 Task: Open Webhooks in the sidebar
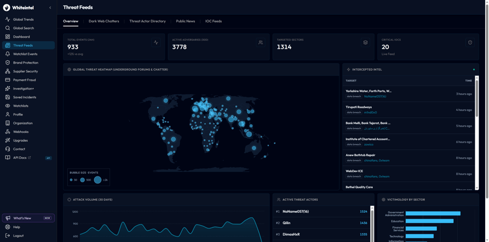(28, 132)
